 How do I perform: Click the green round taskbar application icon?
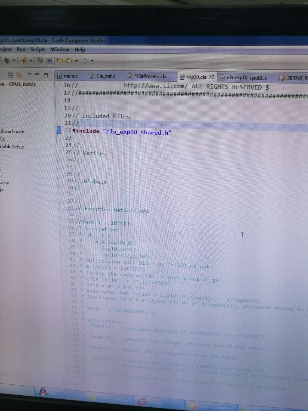pos(92,397)
